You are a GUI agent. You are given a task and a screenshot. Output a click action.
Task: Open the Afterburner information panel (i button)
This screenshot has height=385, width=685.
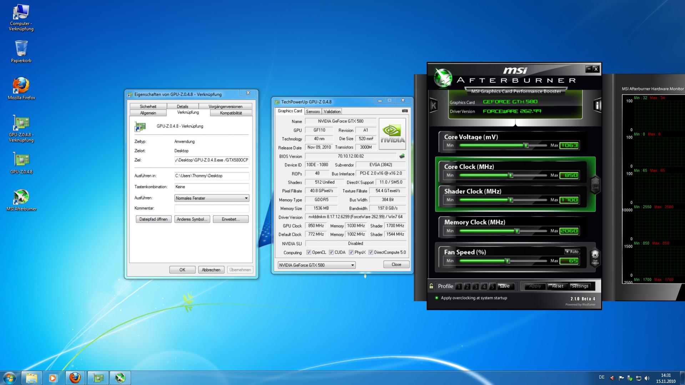click(597, 105)
